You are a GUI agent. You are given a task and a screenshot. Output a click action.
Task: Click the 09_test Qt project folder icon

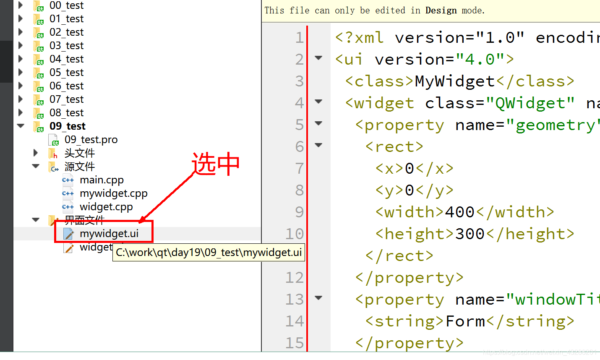click(39, 127)
